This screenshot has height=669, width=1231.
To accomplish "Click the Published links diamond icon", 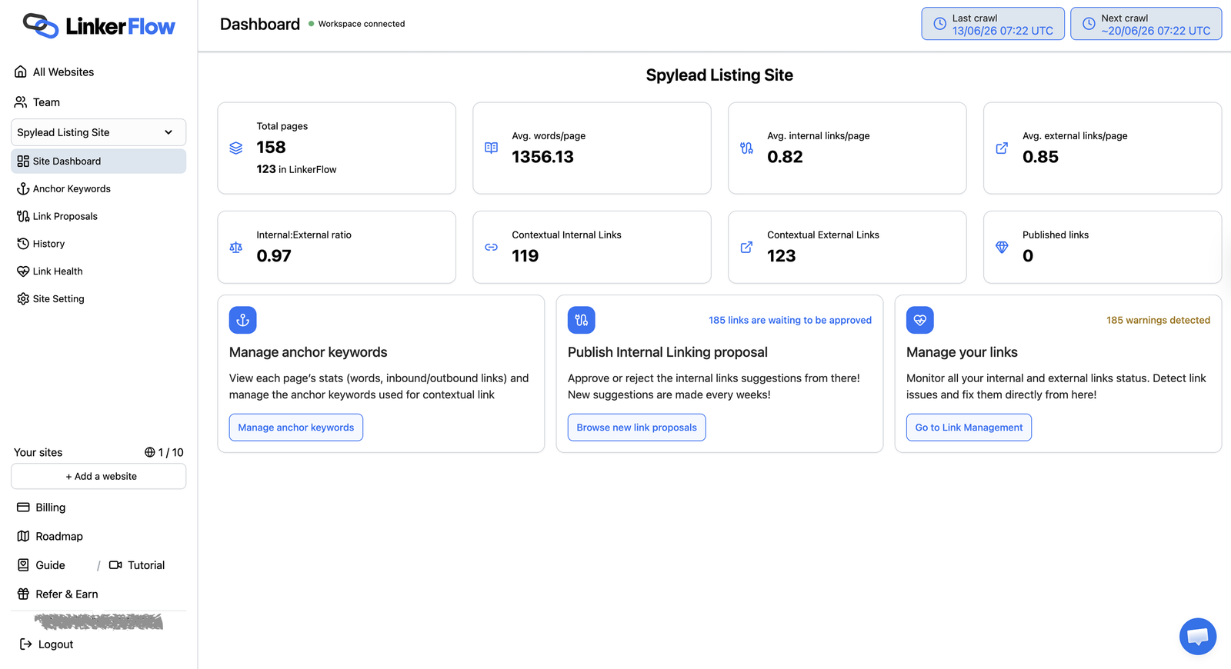I will pos(1002,248).
